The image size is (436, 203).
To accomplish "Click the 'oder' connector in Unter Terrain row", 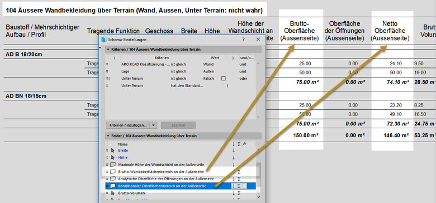I will pos(243,79).
